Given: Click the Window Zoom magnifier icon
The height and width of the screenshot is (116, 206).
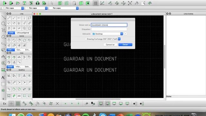Looking at the screenshot, I should click(x=143, y=3).
